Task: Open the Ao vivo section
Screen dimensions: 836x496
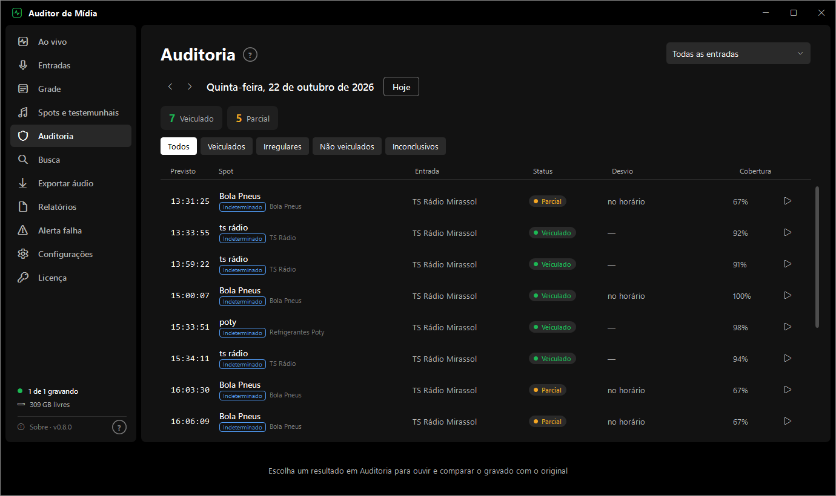Action: pyautogui.click(x=71, y=42)
